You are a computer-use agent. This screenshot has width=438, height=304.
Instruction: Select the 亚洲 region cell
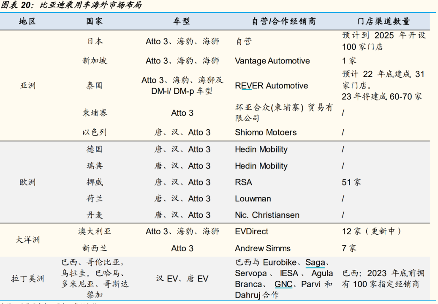click(x=27, y=86)
